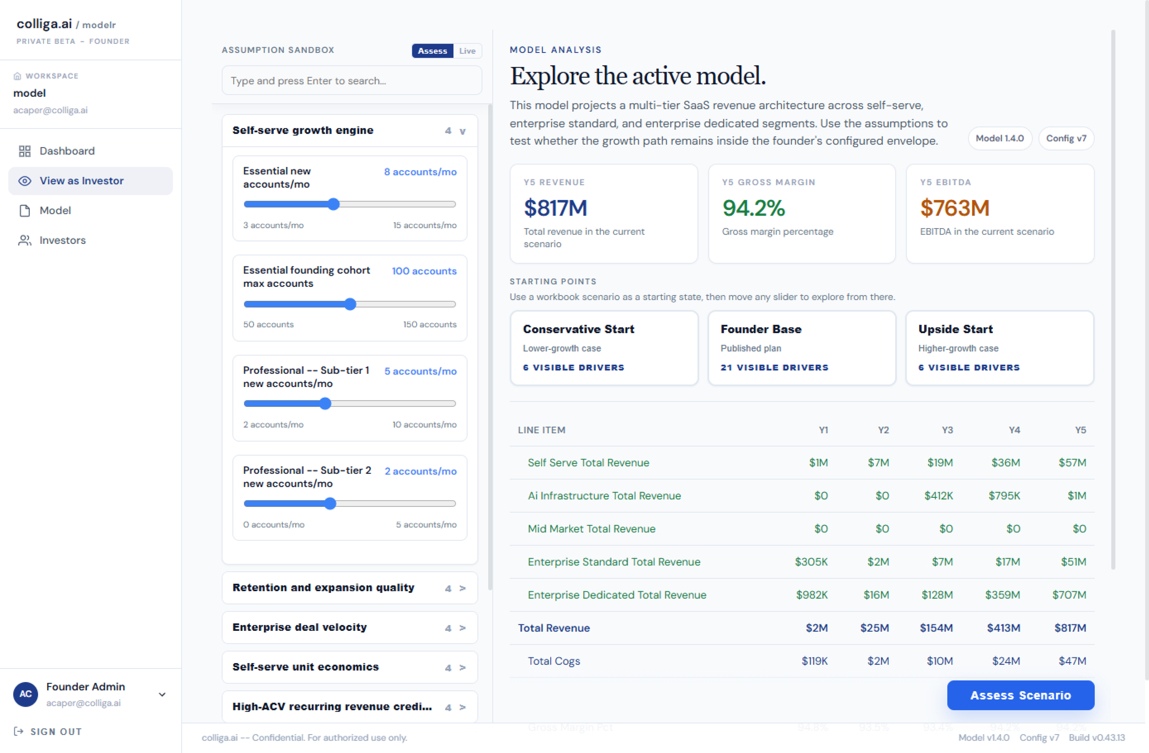This screenshot has height=753, width=1149.
Task: Click the Y5 column header
Action: coord(1080,430)
